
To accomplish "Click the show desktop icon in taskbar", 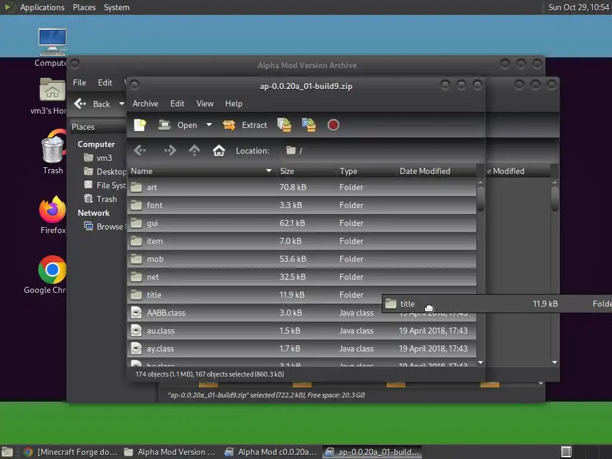I will pos(7,452).
